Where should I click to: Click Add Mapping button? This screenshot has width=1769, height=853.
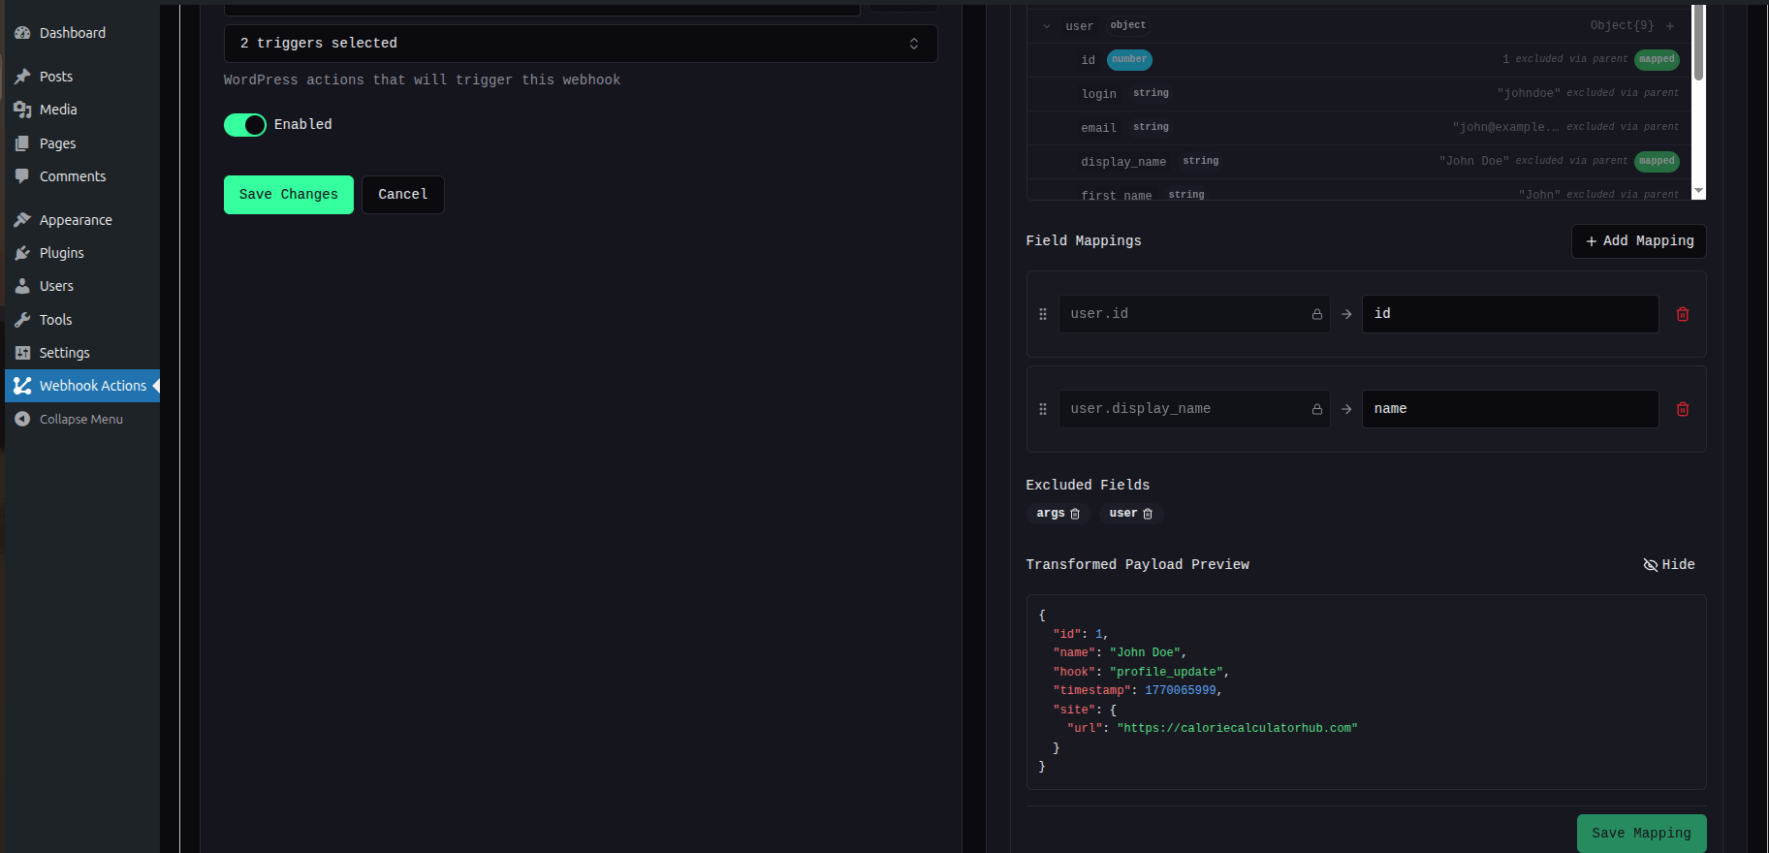pos(1638,241)
